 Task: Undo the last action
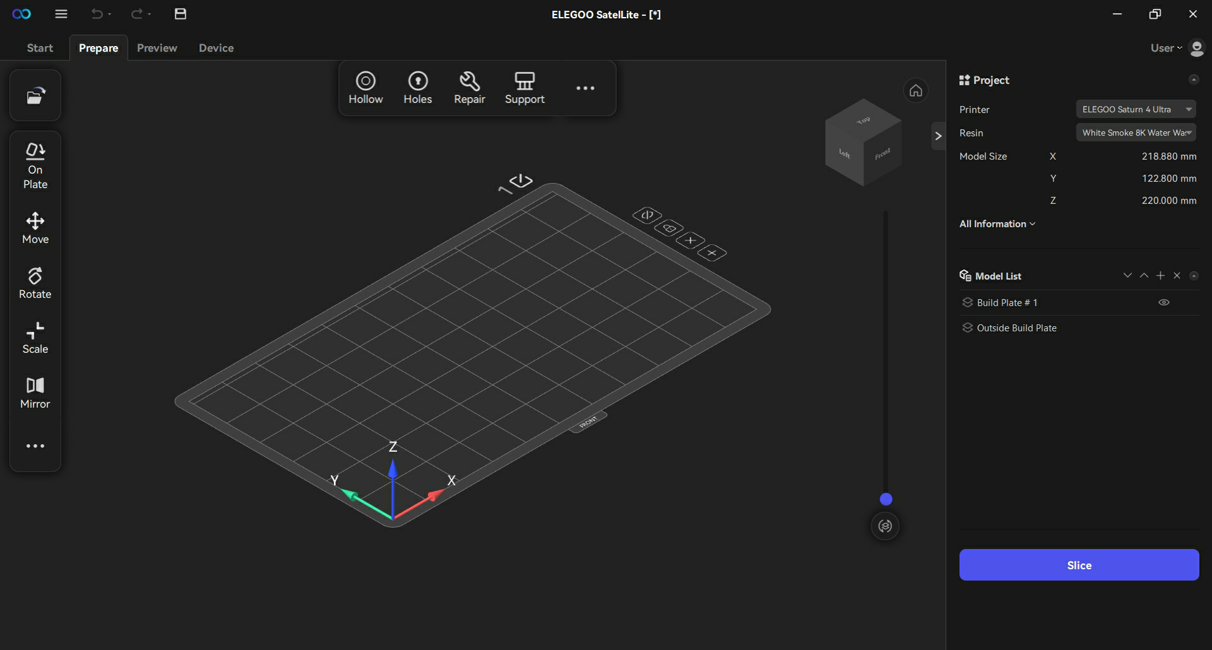click(x=97, y=14)
